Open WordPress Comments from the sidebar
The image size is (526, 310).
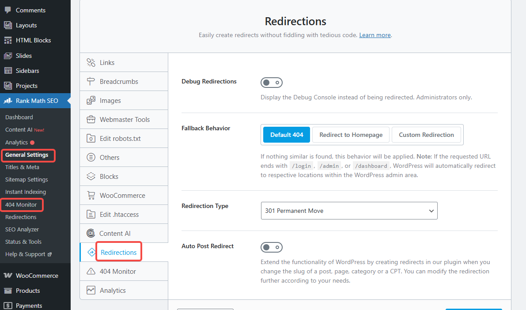pos(30,10)
